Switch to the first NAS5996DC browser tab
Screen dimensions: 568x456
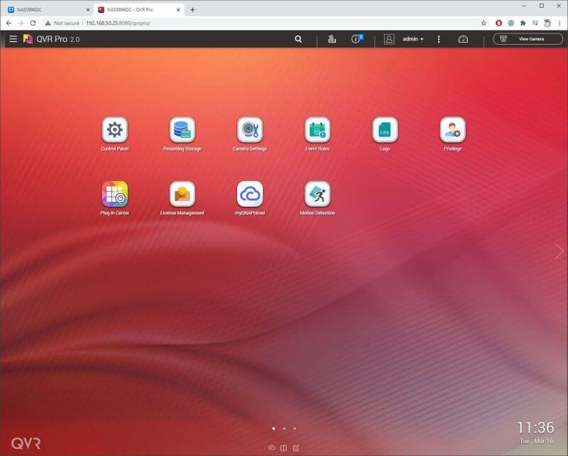47,10
